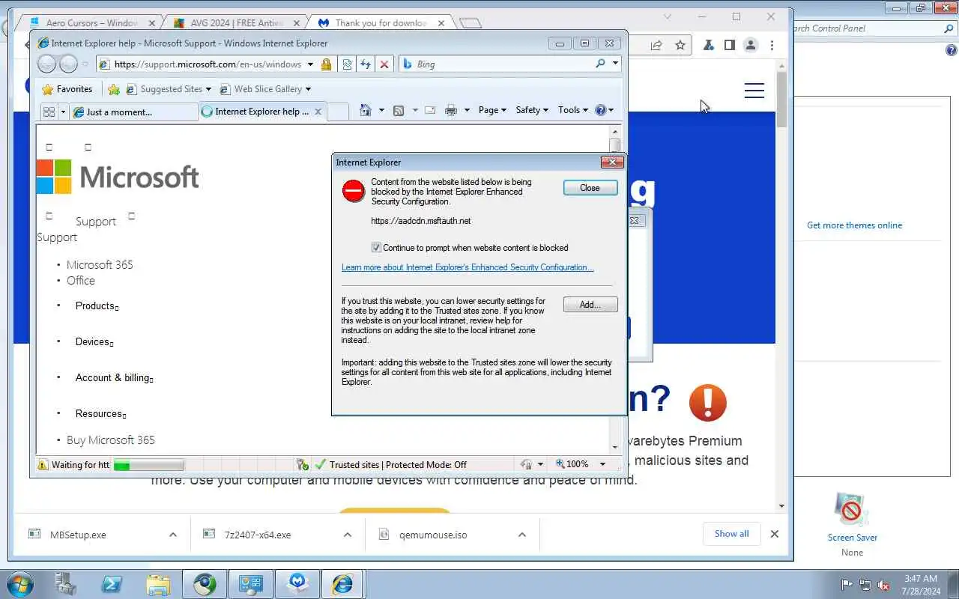Expand Suggested Sites dropdown
959x599 pixels.
208,89
